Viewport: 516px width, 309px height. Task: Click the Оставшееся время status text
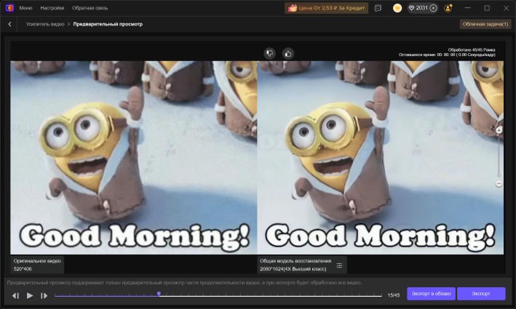tap(447, 55)
